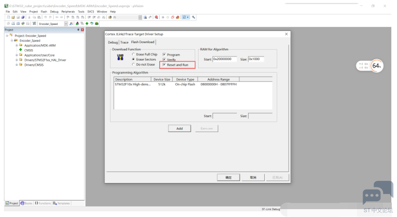Click the 64% network speed floating widget

(370, 66)
